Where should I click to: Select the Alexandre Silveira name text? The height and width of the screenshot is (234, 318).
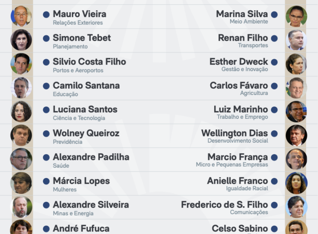(91, 204)
